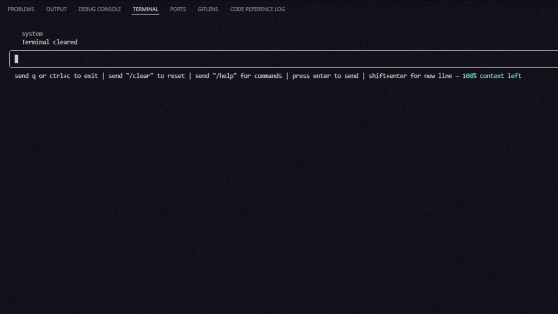Screen dimensions: 558x314
Task: Open the Problems panel tab
Action: pos(21,9)
